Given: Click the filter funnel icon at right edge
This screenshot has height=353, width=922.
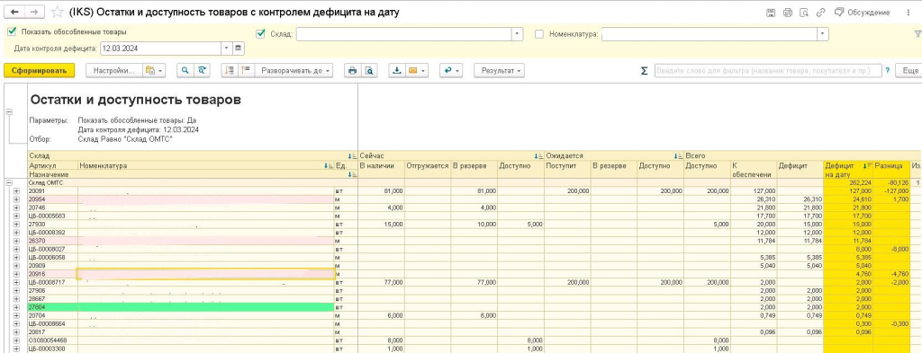Looking at the screenshot, I should pos(917,35).
